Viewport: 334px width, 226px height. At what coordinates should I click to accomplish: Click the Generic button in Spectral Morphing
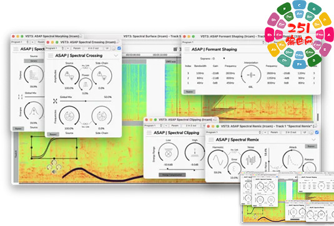tap(34, 61)
